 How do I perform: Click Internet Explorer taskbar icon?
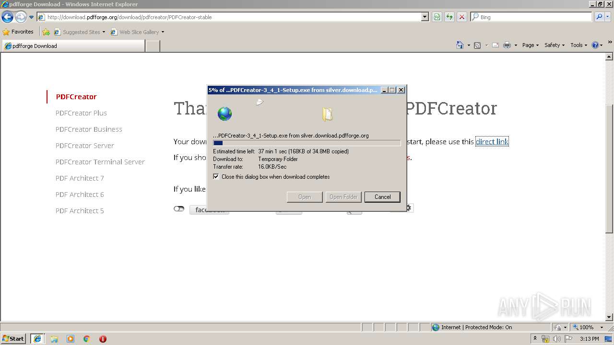coord(37,339)
